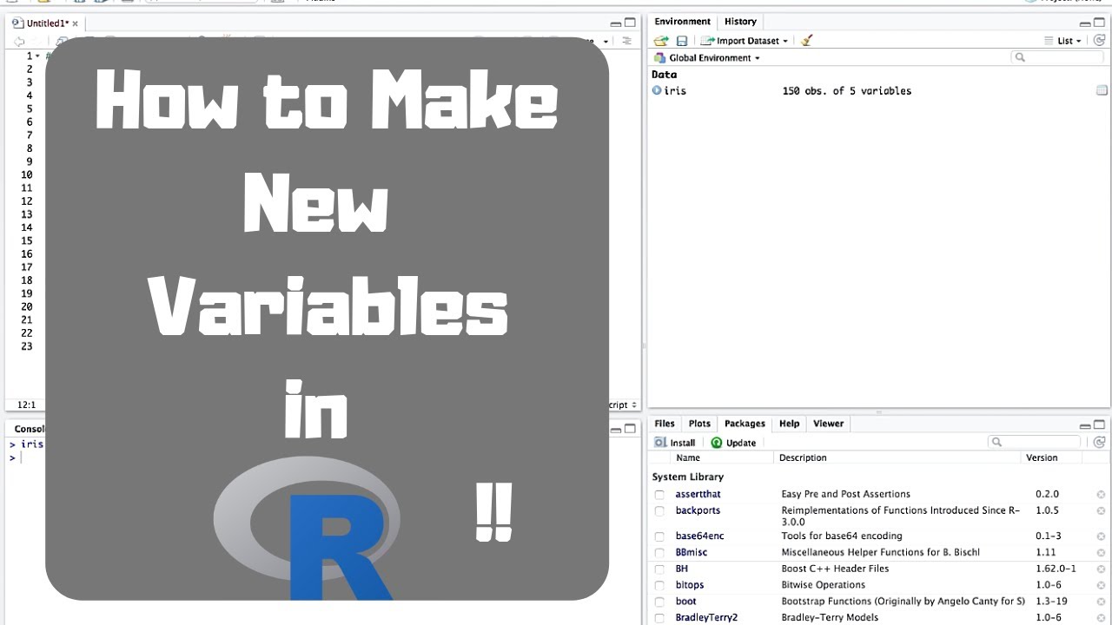Check the backports package checkbox
This screenshot has height=625, width=1112.
click(x=660, y=511)
